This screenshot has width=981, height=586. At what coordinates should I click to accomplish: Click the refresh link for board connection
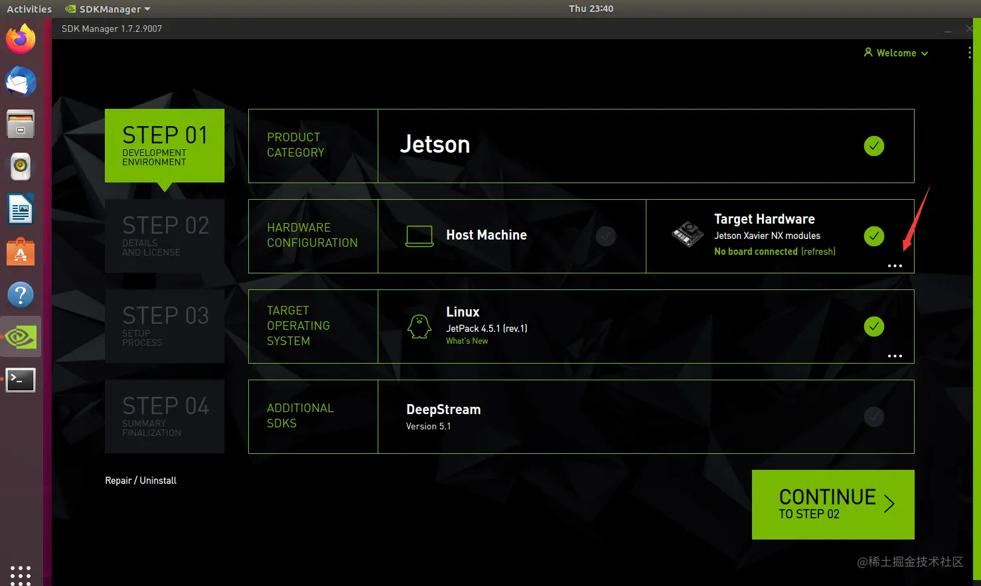coord(818,252)
